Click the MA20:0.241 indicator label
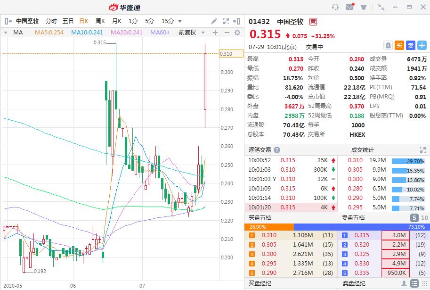The width and height of the screenshot is (430, 290). point(127,33)
